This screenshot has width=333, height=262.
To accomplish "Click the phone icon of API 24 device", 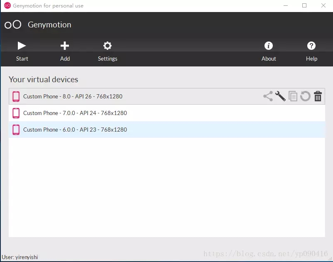I will point(16,113).
